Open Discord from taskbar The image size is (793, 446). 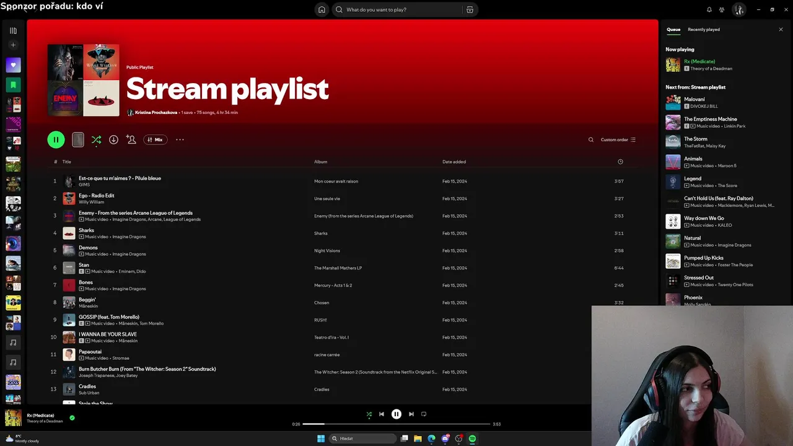pyautogui.click(x=445, y=439)
